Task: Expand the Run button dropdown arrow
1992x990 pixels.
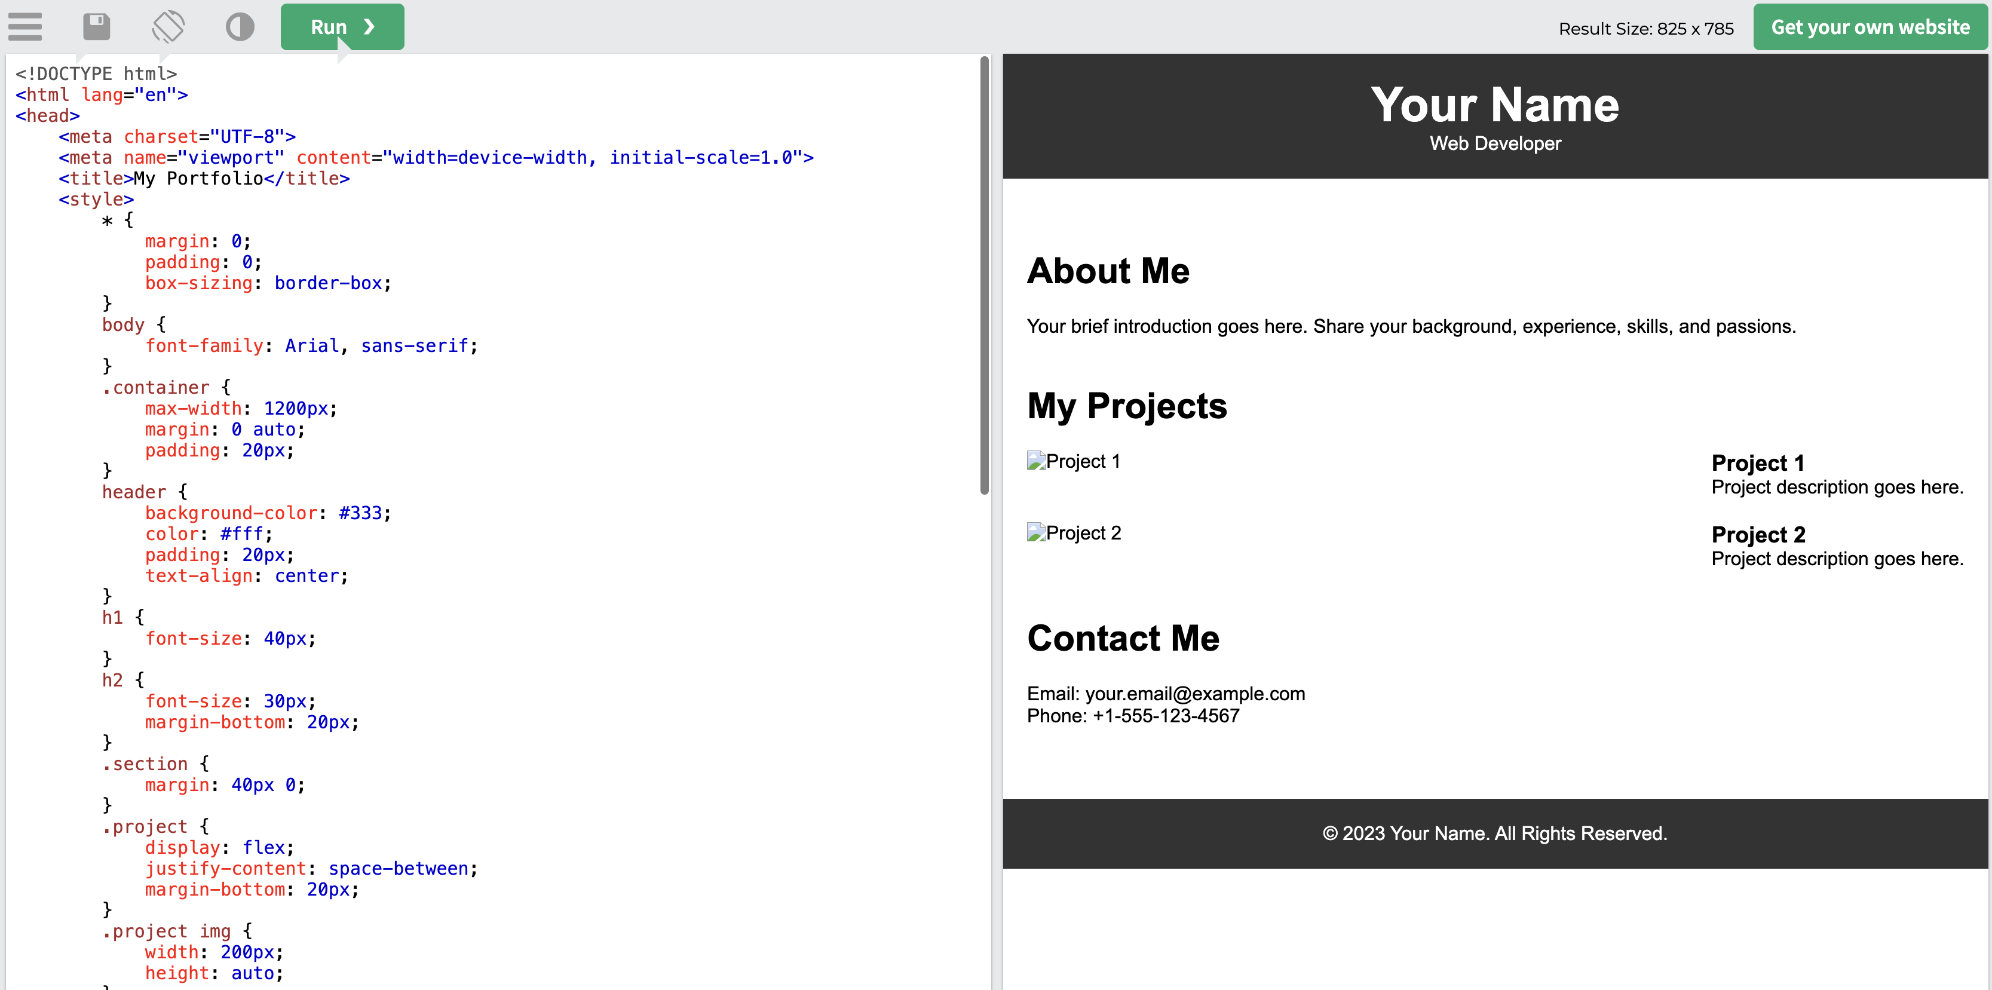Action: 372,26
